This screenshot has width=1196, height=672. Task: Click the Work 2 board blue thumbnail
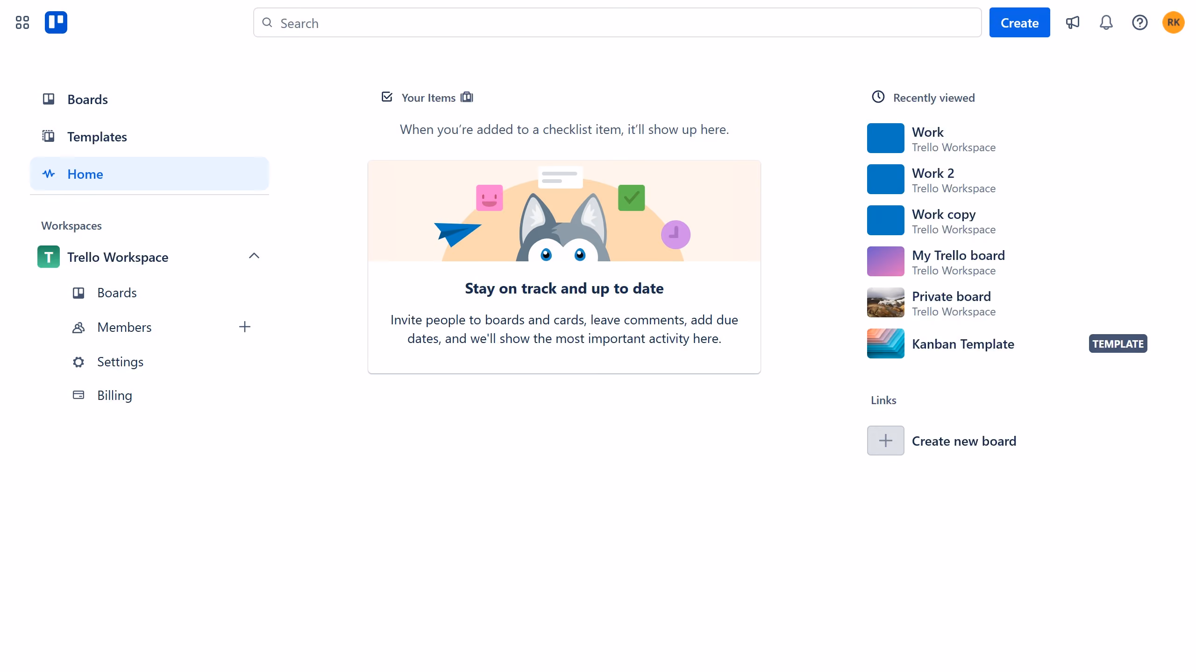coord(886,179)
